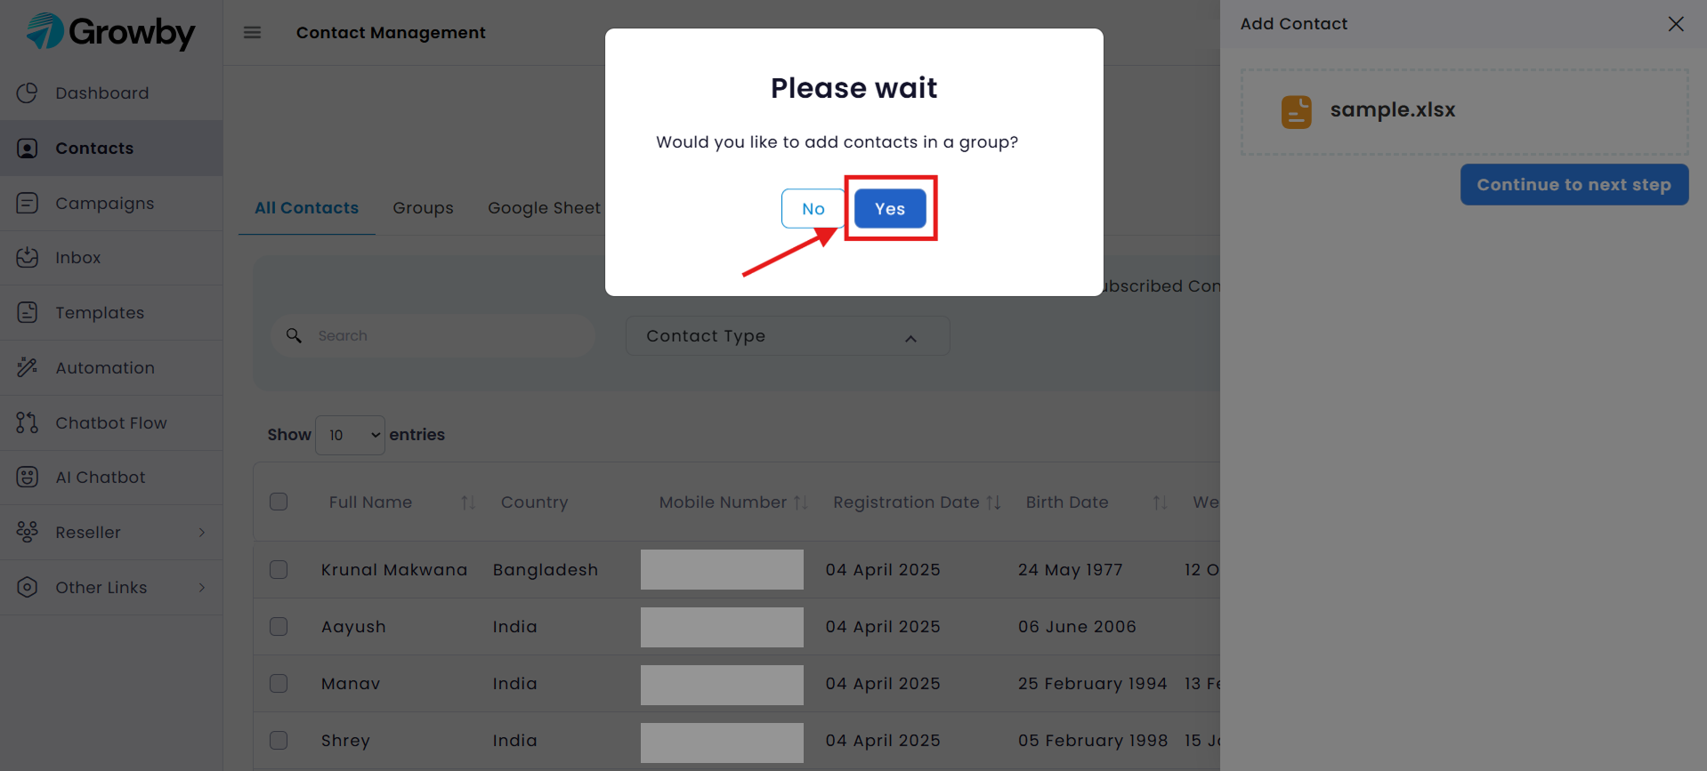This screenshot has height=771, width=1707.
Task: Click the Chatbot Flow icon
Action: [x=28, y=422]
